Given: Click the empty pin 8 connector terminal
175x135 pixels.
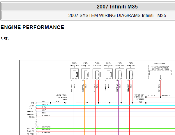Looking at the screenshot, I should [36, 122].
